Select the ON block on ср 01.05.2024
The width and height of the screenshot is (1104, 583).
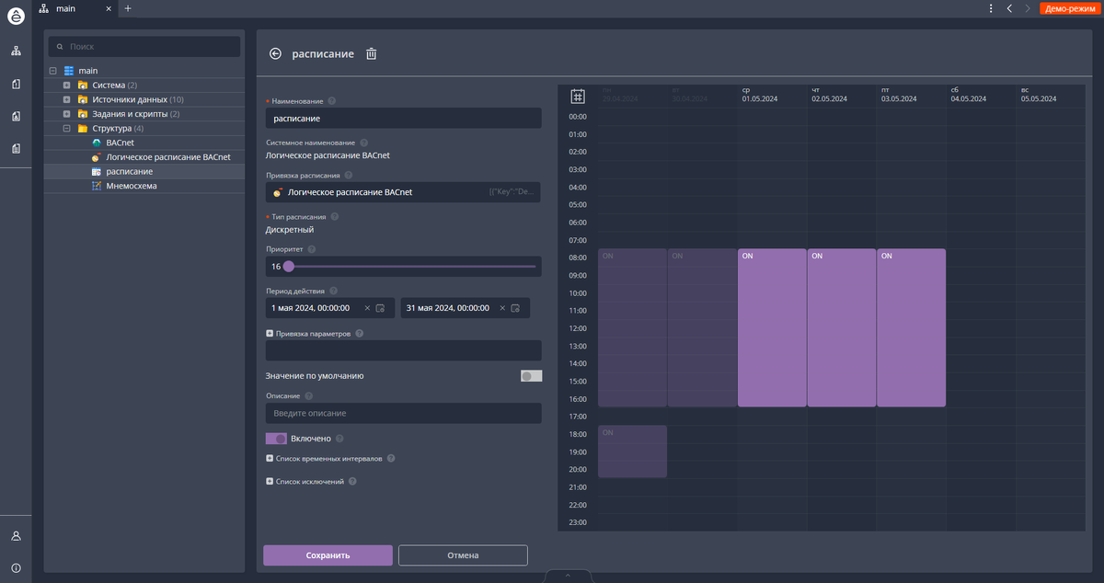(772, 327)
